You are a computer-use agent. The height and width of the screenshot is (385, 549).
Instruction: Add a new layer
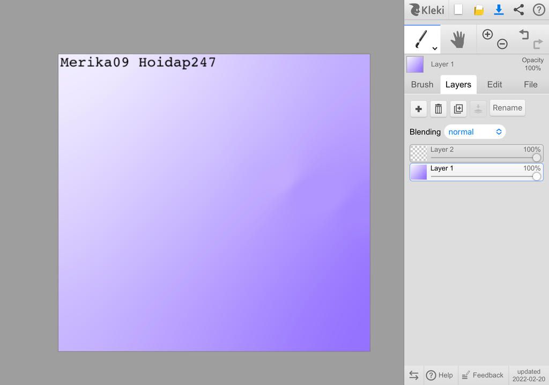418,109
